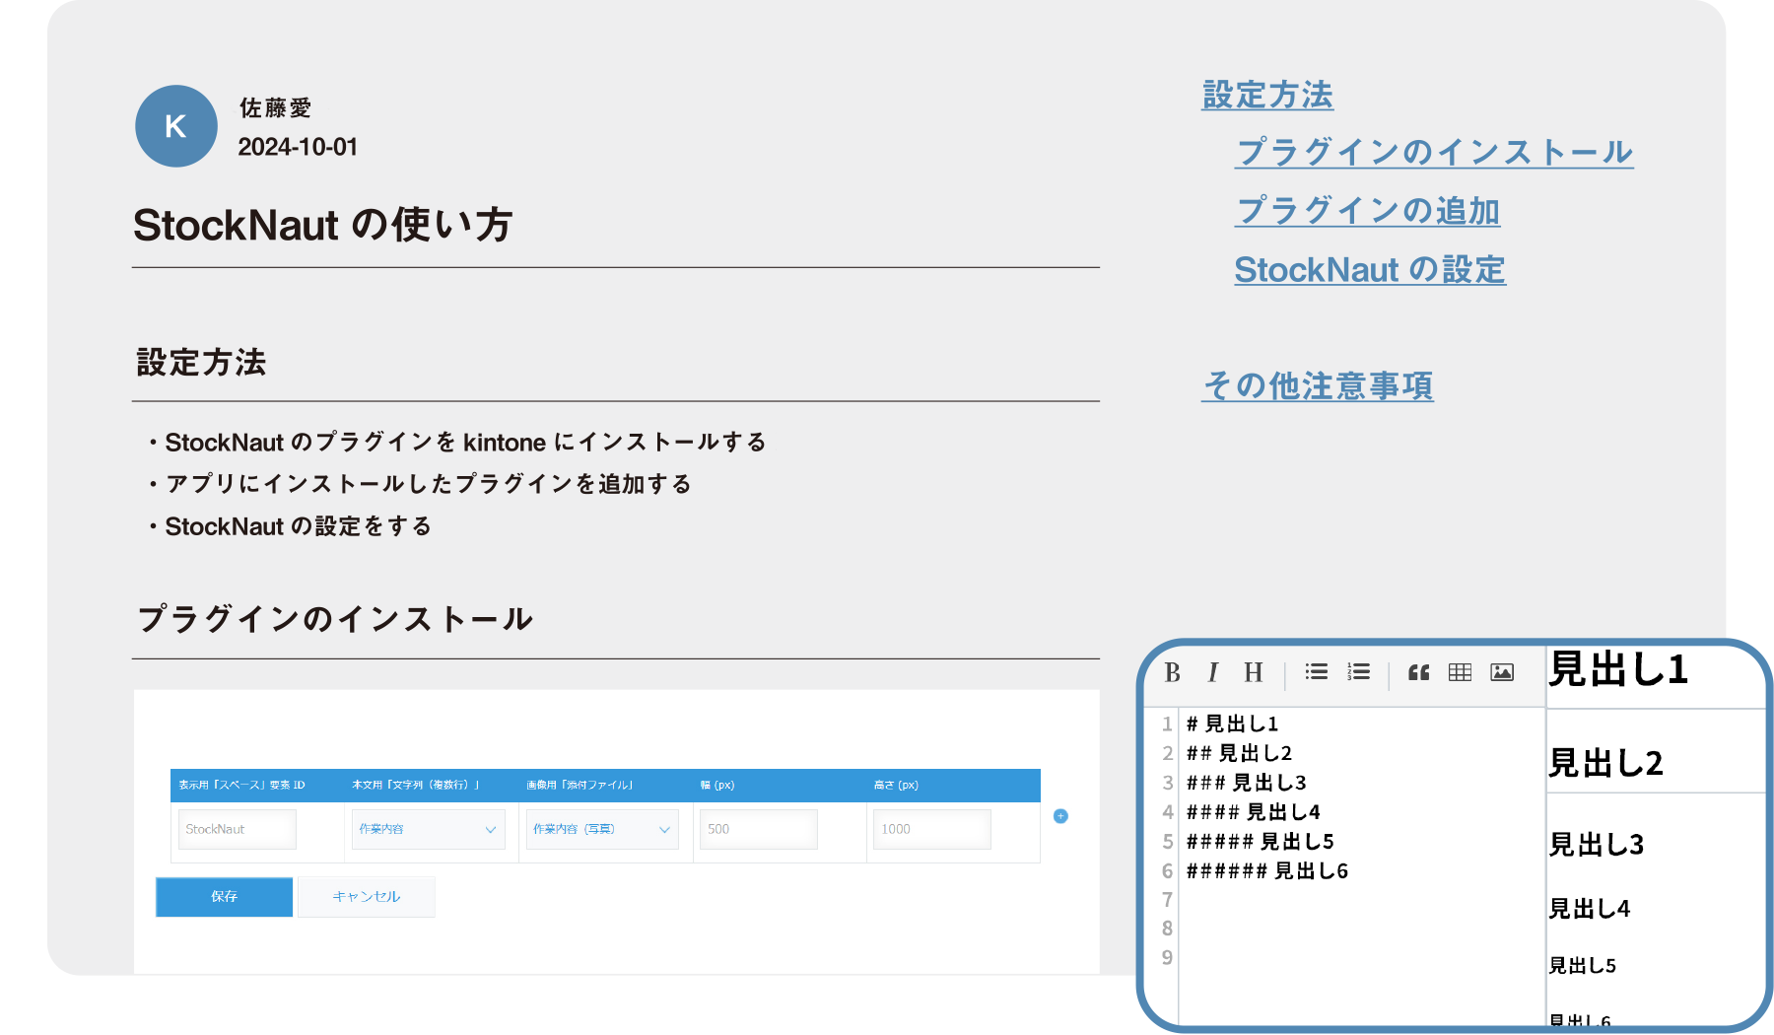This screenshot has height=1035, width=1774.
Task: Click preview heading 見出し5
Action: 1582,966
